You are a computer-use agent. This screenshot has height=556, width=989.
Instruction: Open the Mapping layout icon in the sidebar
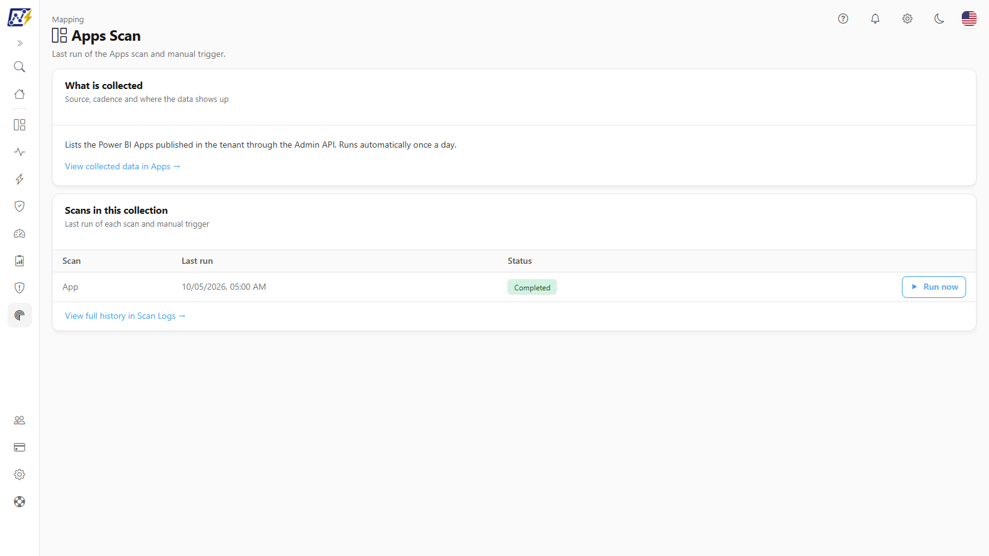coord(20,125)
